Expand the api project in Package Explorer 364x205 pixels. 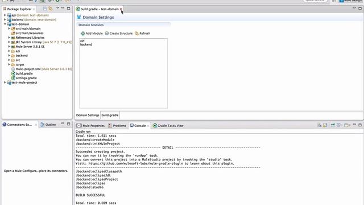coord(5,15)
